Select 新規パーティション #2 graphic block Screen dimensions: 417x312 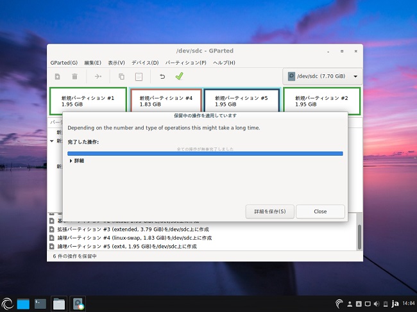pyautogui.click(x=322, y=101)
